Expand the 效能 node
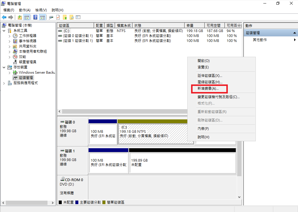298x212 pixels. 10,57
